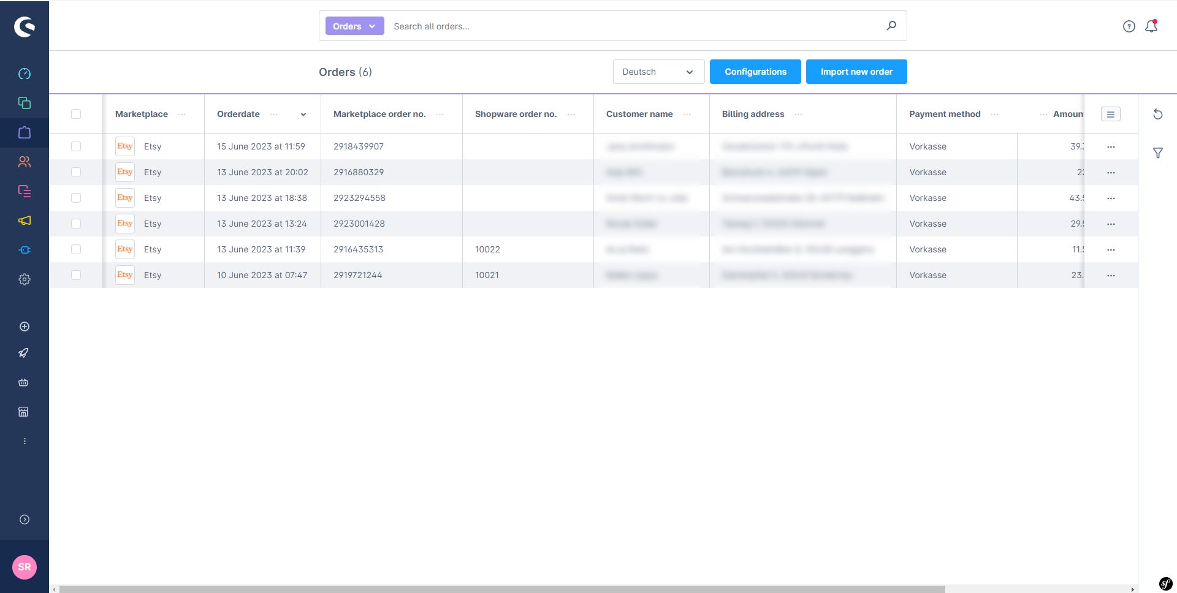Toggle the select-all checkbox in header
The width and height of the screenshot is (1177, 593).
(76, 114)
